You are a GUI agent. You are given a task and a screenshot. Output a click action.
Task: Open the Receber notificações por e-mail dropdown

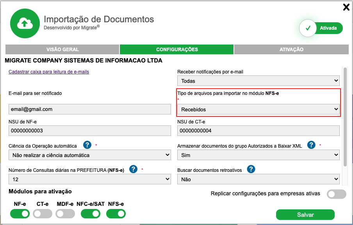[x=258, y=81]
